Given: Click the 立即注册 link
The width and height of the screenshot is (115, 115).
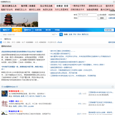Looking at the screenshot, I should pyautogui.click(x=111, y=18).
